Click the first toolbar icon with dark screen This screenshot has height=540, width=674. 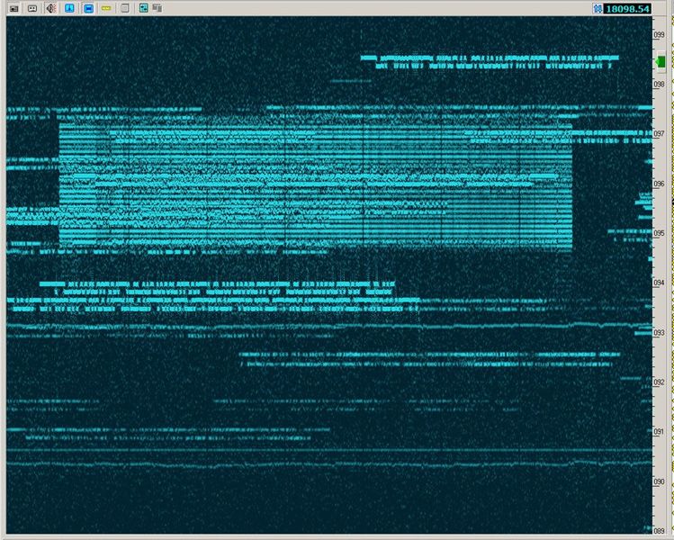tap(13, 8)
